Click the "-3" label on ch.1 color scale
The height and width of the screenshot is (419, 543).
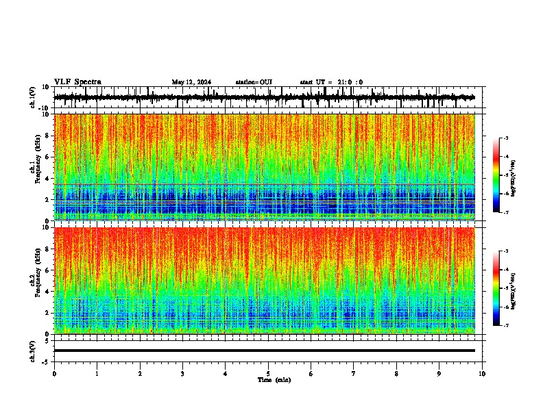[x=506, y=138]
